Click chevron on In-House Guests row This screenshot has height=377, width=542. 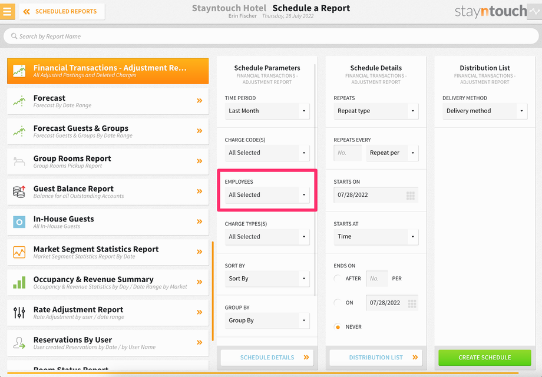point(200,221)
